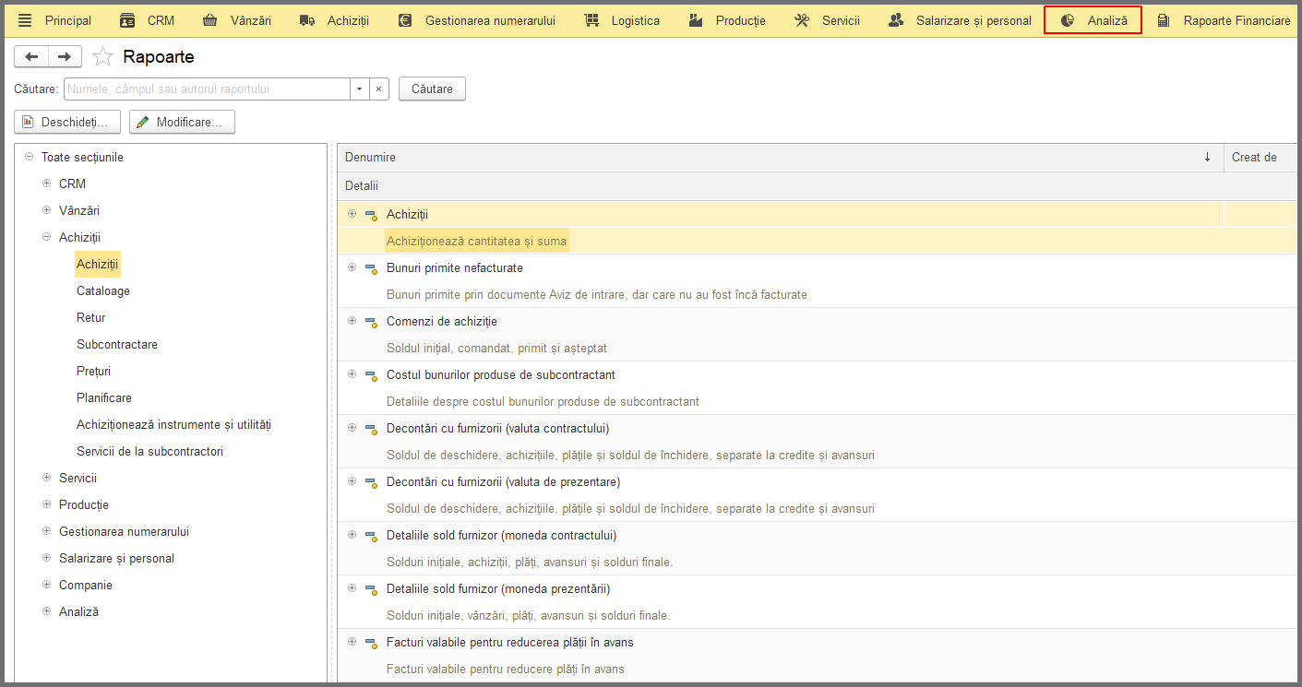Open the Principal hamburger menu icon
This screenshot has height=687, width=1302.
pos(25,20)
